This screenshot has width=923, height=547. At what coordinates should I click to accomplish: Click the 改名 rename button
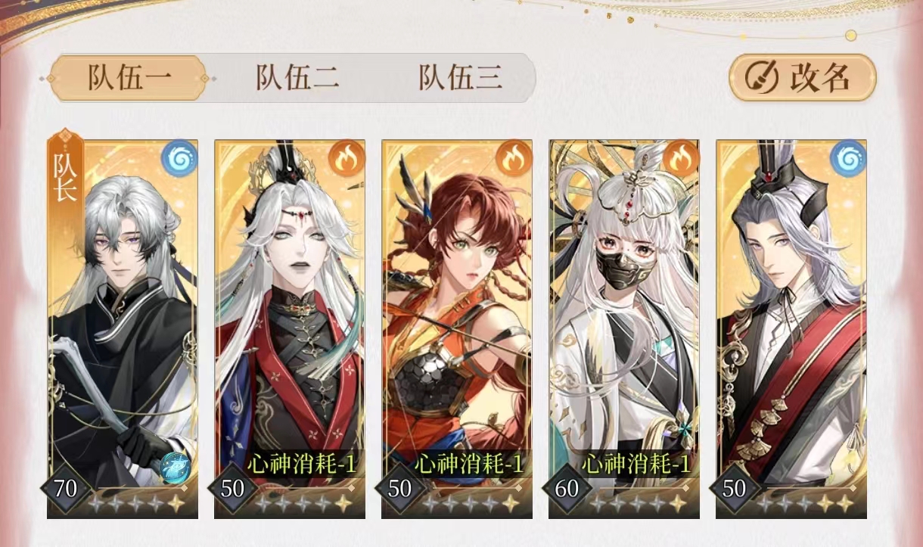point(803,77)
